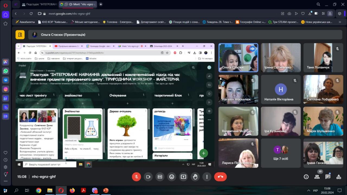Select Наталія Вікторівна participant tile

pyautogui.click(x=281, y=90)
